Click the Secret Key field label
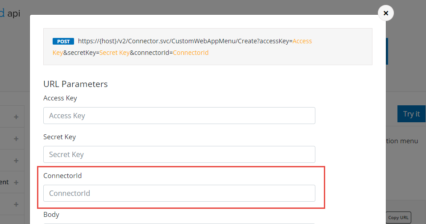Image resolution: width=426 pixels, height=224 pixels. click(x=59, y=137)
